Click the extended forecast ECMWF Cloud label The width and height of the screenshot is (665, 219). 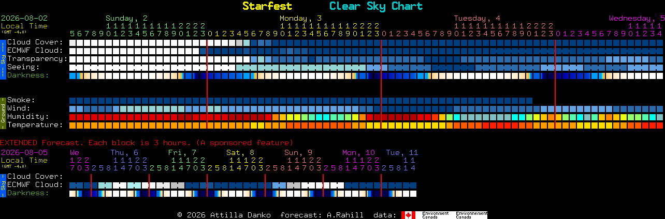tap(35, 185)
